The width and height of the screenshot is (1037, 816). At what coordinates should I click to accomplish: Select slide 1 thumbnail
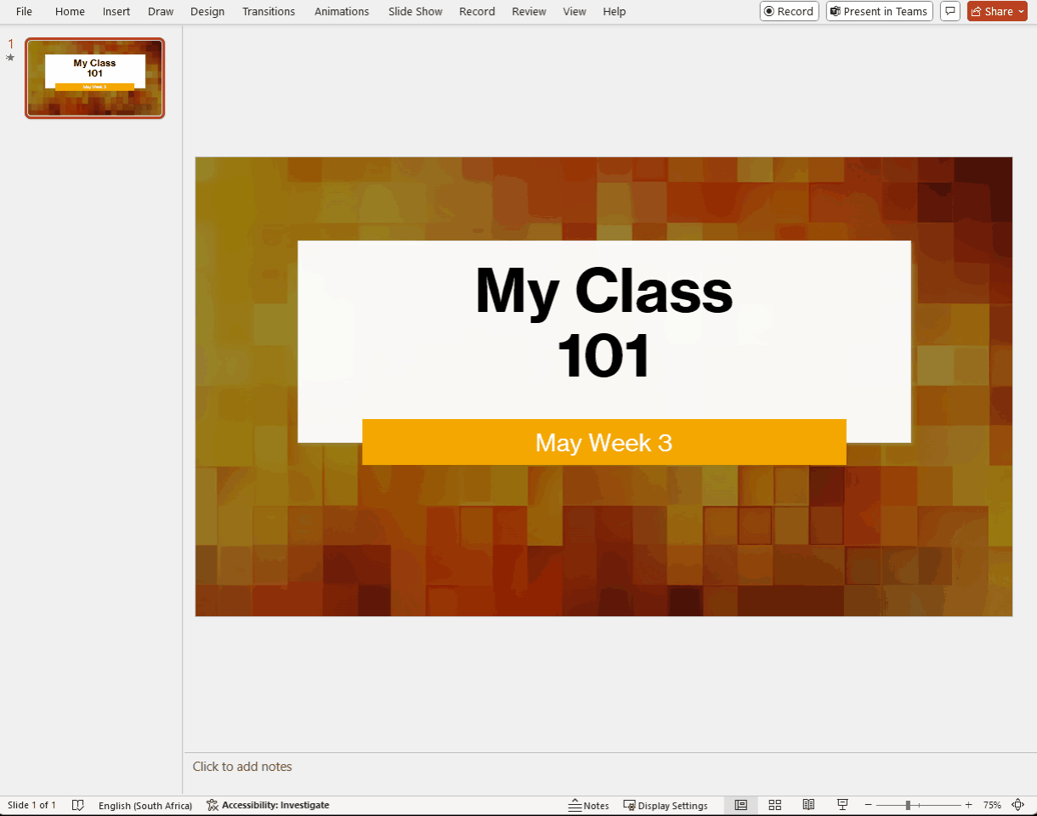point(94,77)
